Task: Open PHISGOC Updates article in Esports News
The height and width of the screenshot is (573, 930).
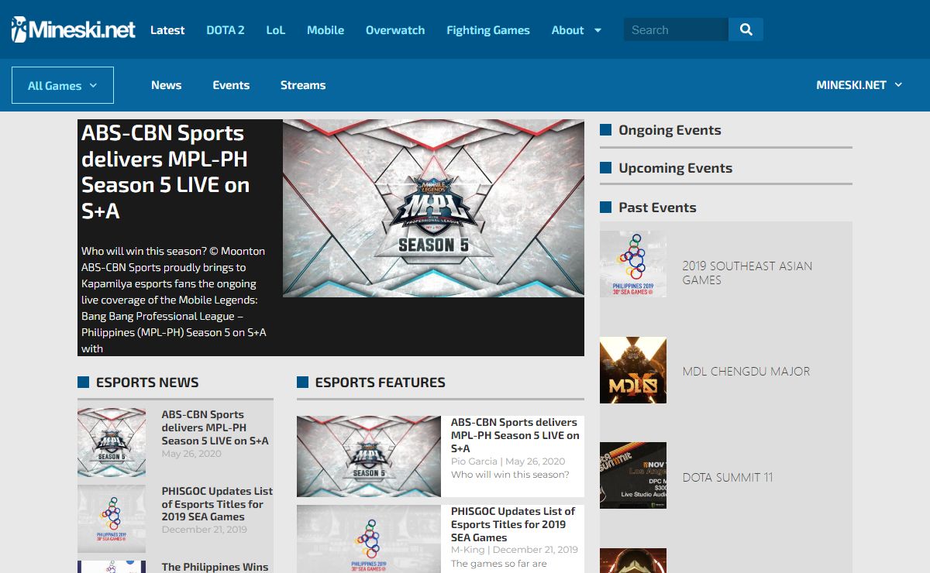Action: 217,503
